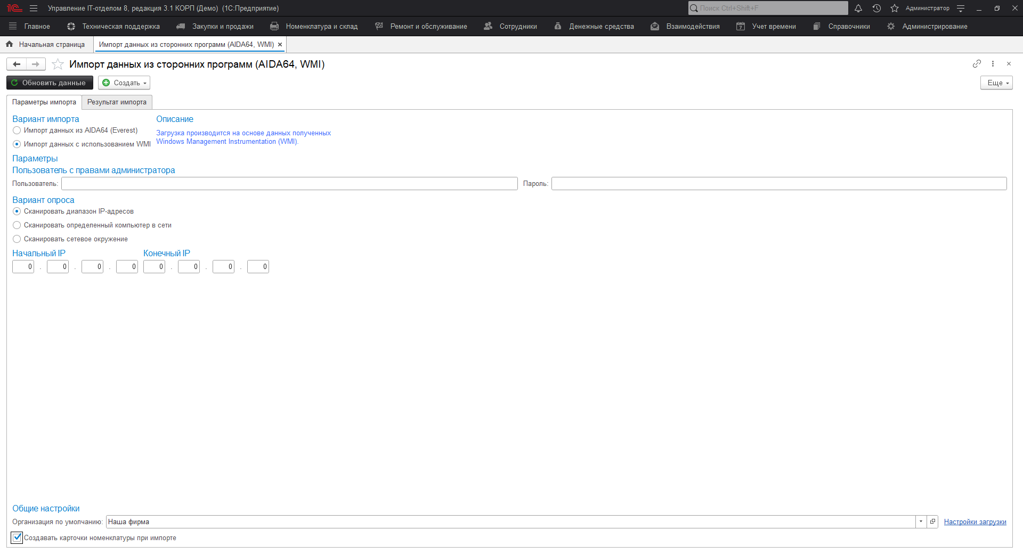Image resolution: width=1023 pixels, height=554 pixels.
Task: Go back with left arrow button
Action: [x=17, y=64]
